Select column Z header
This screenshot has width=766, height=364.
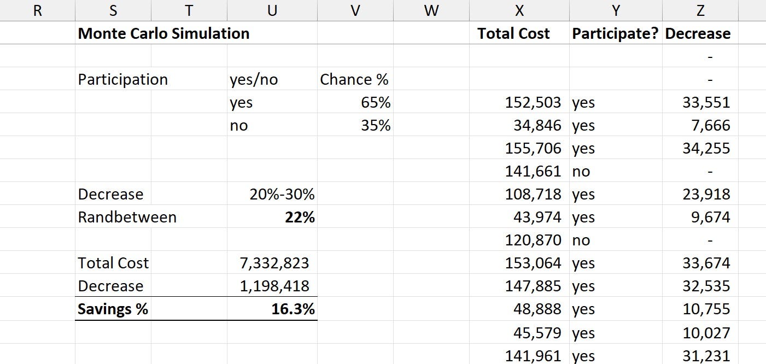pyautogui.click(x=700, y=10)
